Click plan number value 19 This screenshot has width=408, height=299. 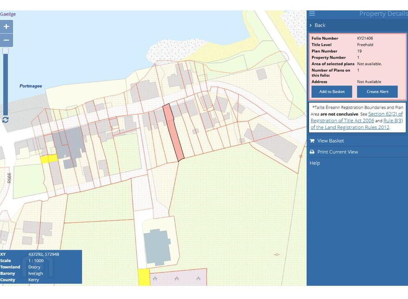pos(359,51)
